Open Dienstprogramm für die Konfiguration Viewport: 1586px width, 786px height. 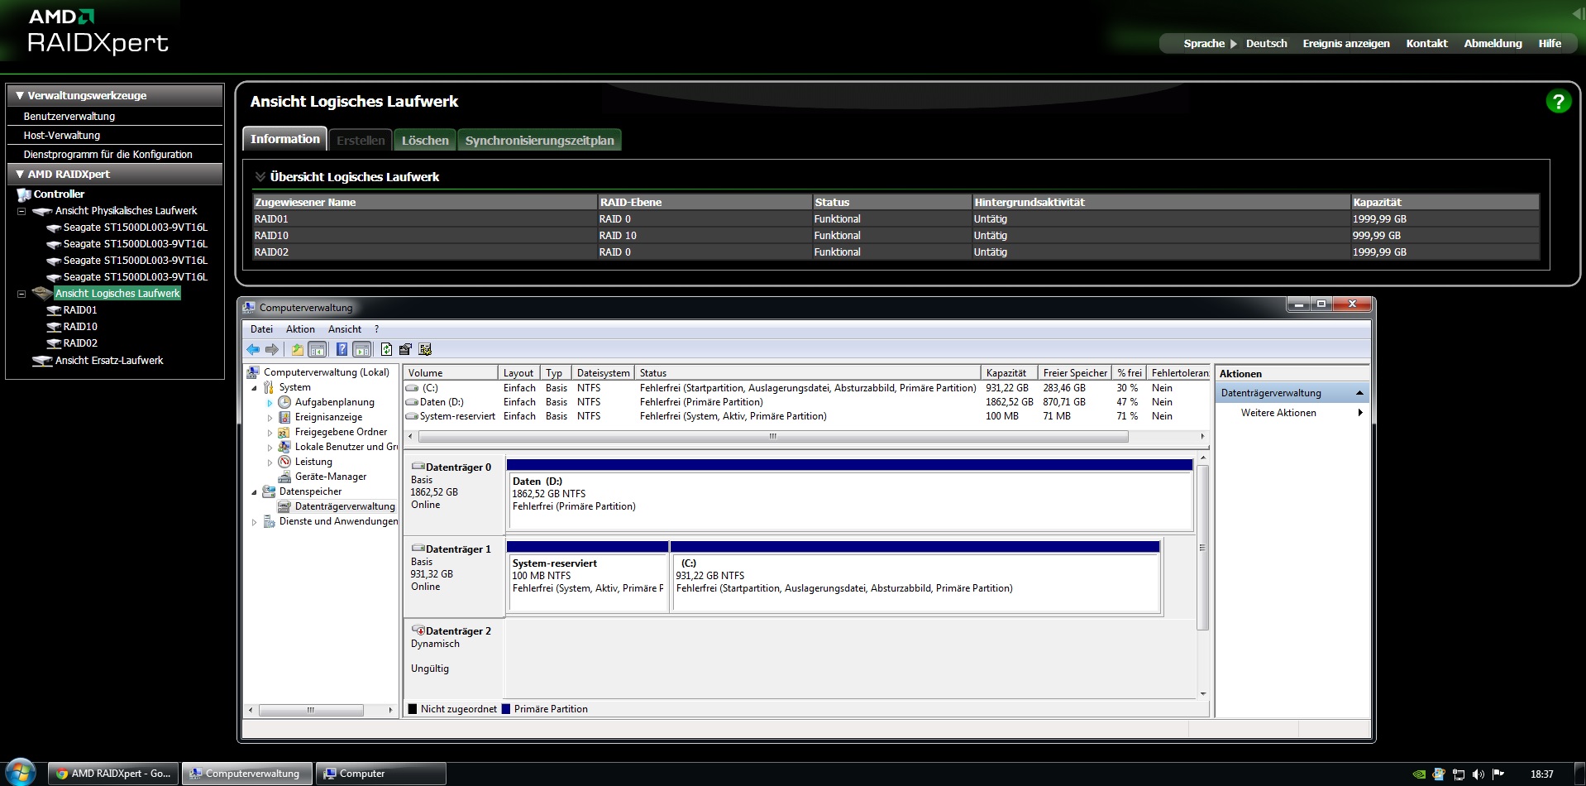(107, 155)
